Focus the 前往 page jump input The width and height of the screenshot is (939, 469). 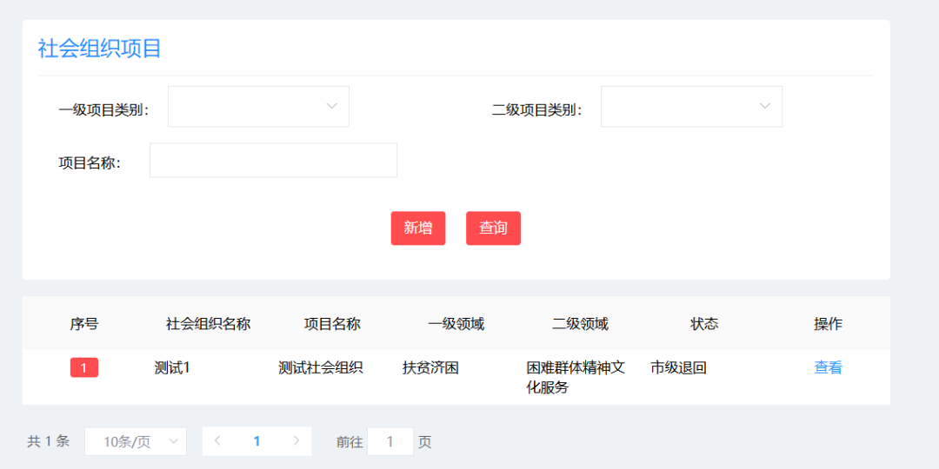[x=390, y=441]
